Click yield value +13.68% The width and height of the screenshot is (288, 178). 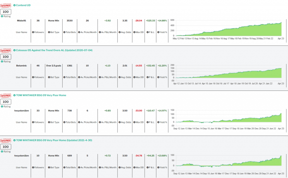click(x=162, y=156)
